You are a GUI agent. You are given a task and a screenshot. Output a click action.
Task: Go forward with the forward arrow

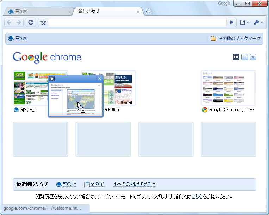click(x=19, y=22)
